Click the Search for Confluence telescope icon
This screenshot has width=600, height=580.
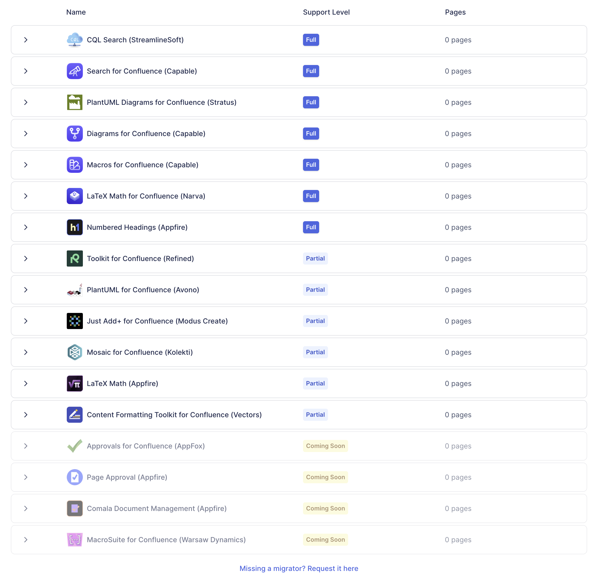click(x=75, y=71)
